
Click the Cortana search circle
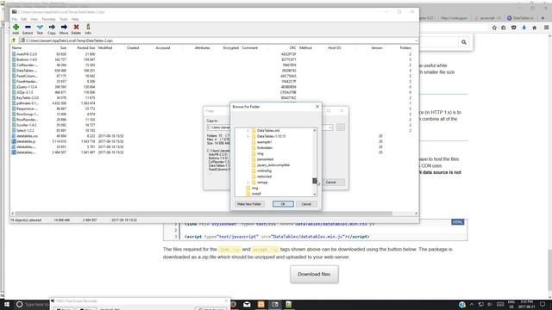[x=19, y=304]
